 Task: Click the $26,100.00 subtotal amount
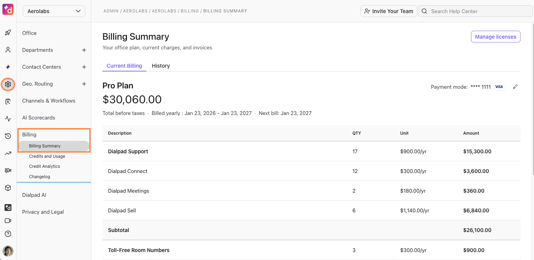coord(477,230)
